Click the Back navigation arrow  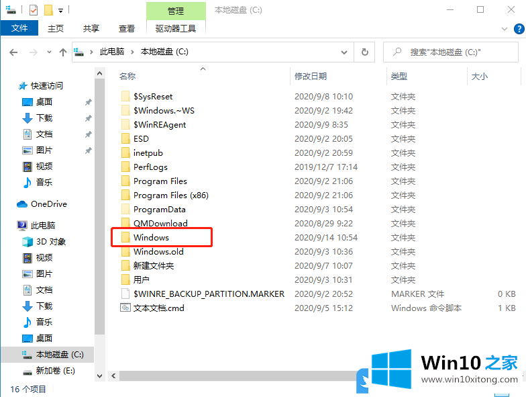[x=13, y=52]
